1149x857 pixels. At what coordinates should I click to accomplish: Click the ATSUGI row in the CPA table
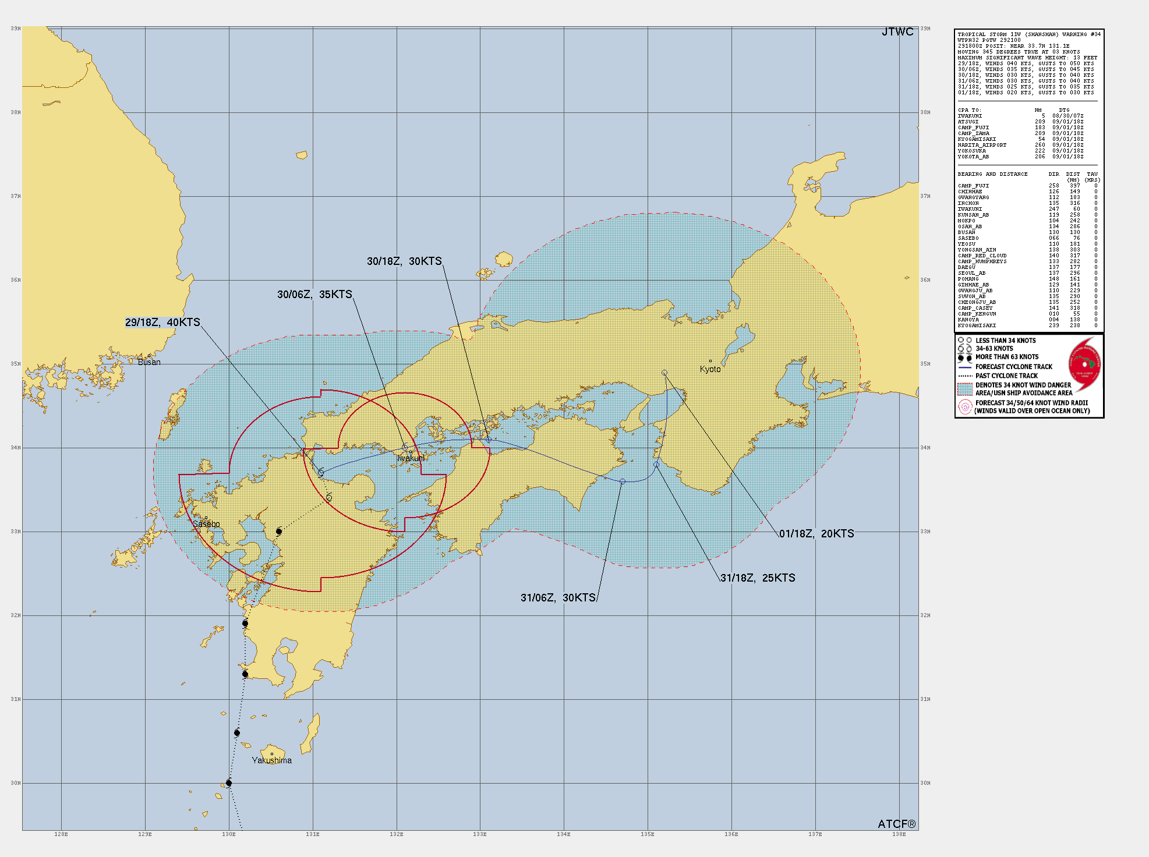point(1020,122)
